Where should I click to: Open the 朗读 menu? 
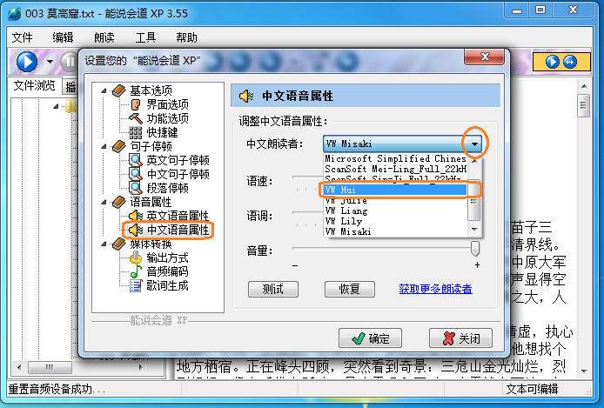[x=104, y=37]
